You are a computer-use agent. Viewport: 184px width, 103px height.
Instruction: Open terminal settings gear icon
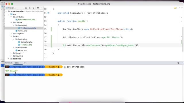click(178, 63)
